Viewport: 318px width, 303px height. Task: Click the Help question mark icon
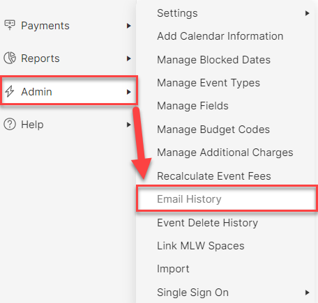[10, 124]
